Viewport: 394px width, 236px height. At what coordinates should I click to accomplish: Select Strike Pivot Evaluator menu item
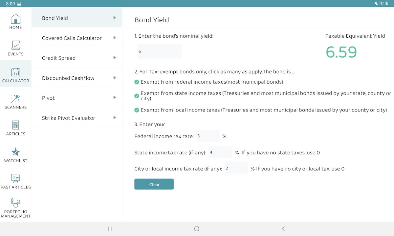click(x=77, y=118)
